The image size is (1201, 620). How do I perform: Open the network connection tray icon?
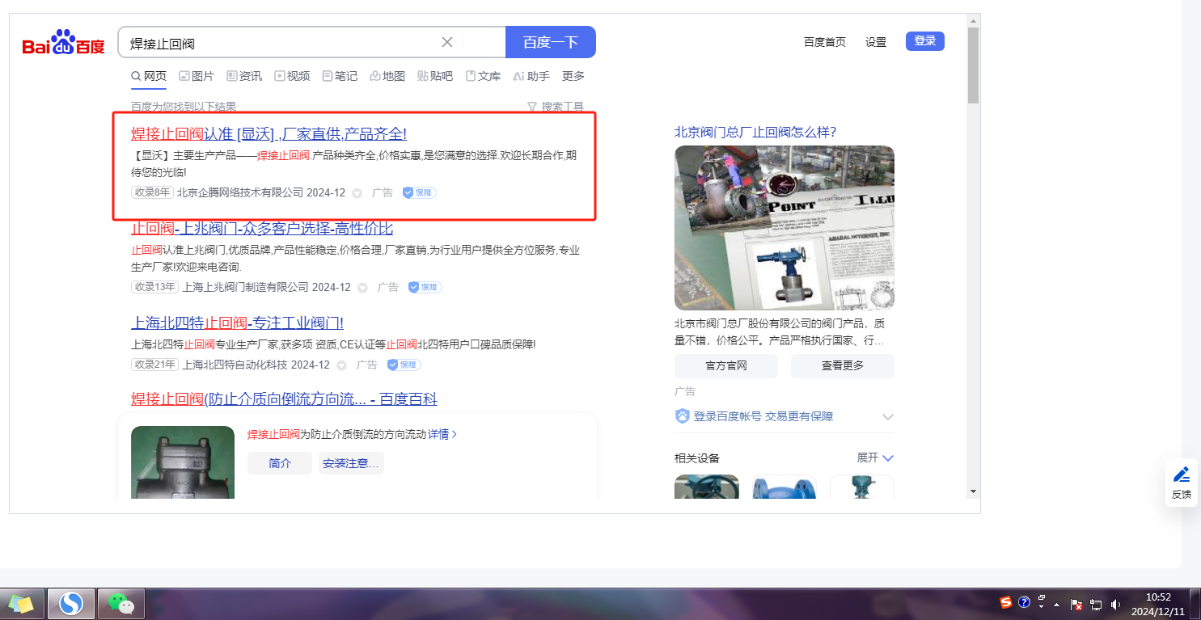1096,604
